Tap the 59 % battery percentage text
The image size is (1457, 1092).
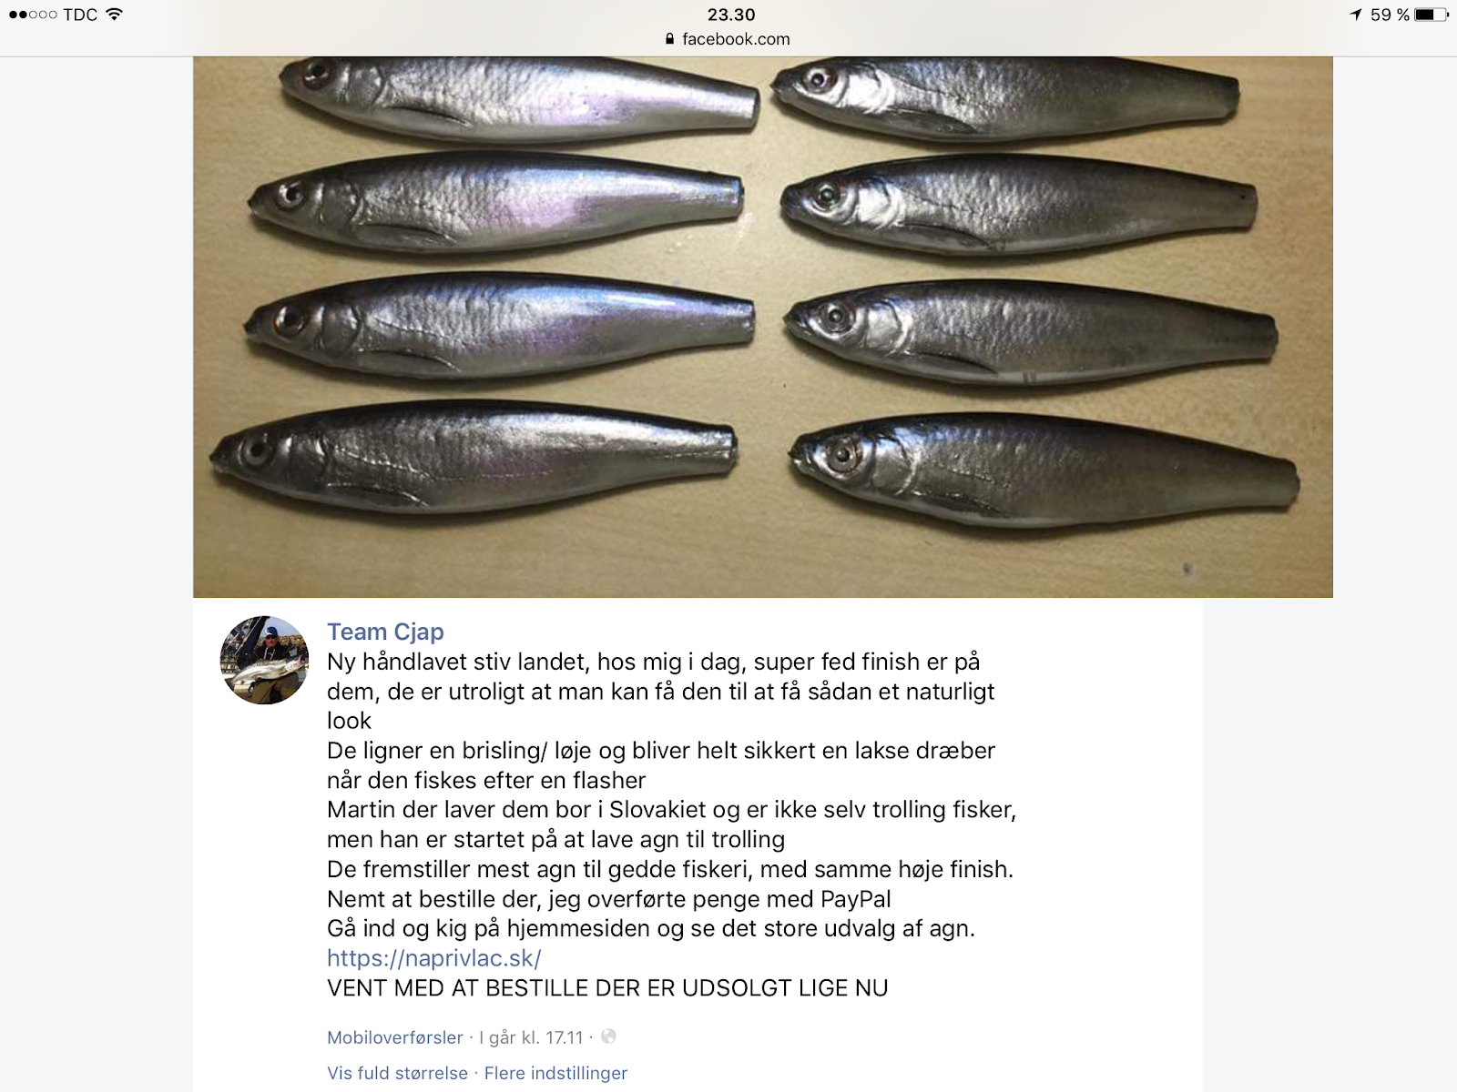click(x=1390, y=15)
